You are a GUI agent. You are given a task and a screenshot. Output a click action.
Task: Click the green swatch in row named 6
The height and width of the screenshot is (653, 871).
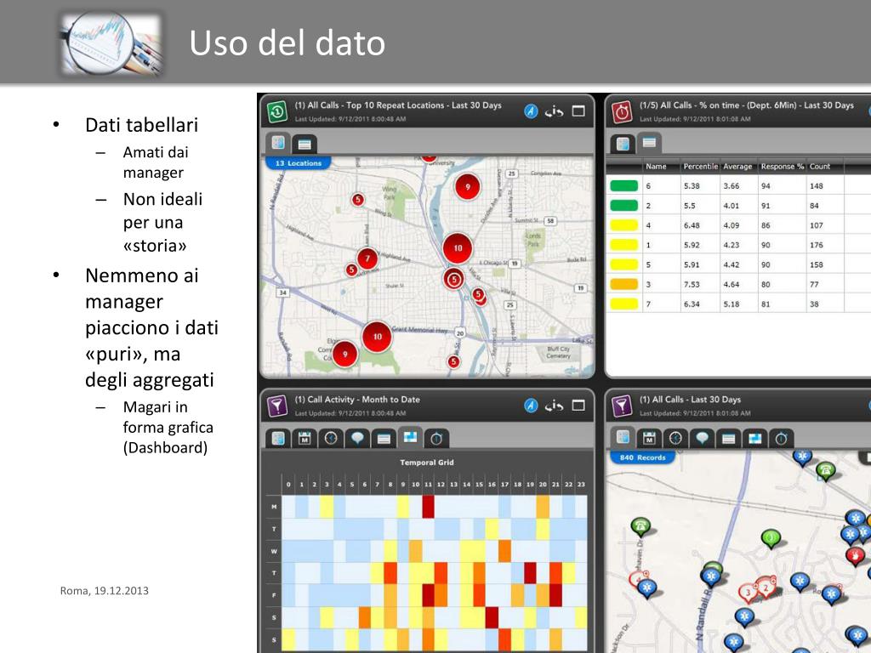(623, 186)
